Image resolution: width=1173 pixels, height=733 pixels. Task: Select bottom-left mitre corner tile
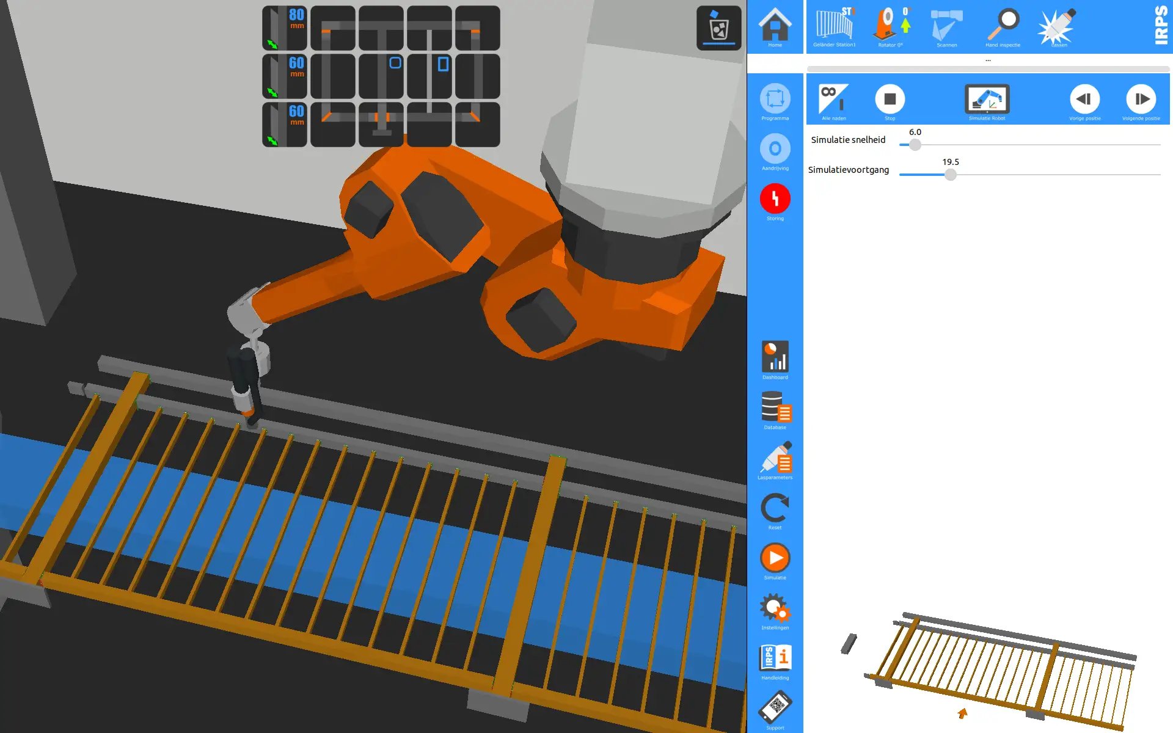pyautogui.click(x=333, y=125)
